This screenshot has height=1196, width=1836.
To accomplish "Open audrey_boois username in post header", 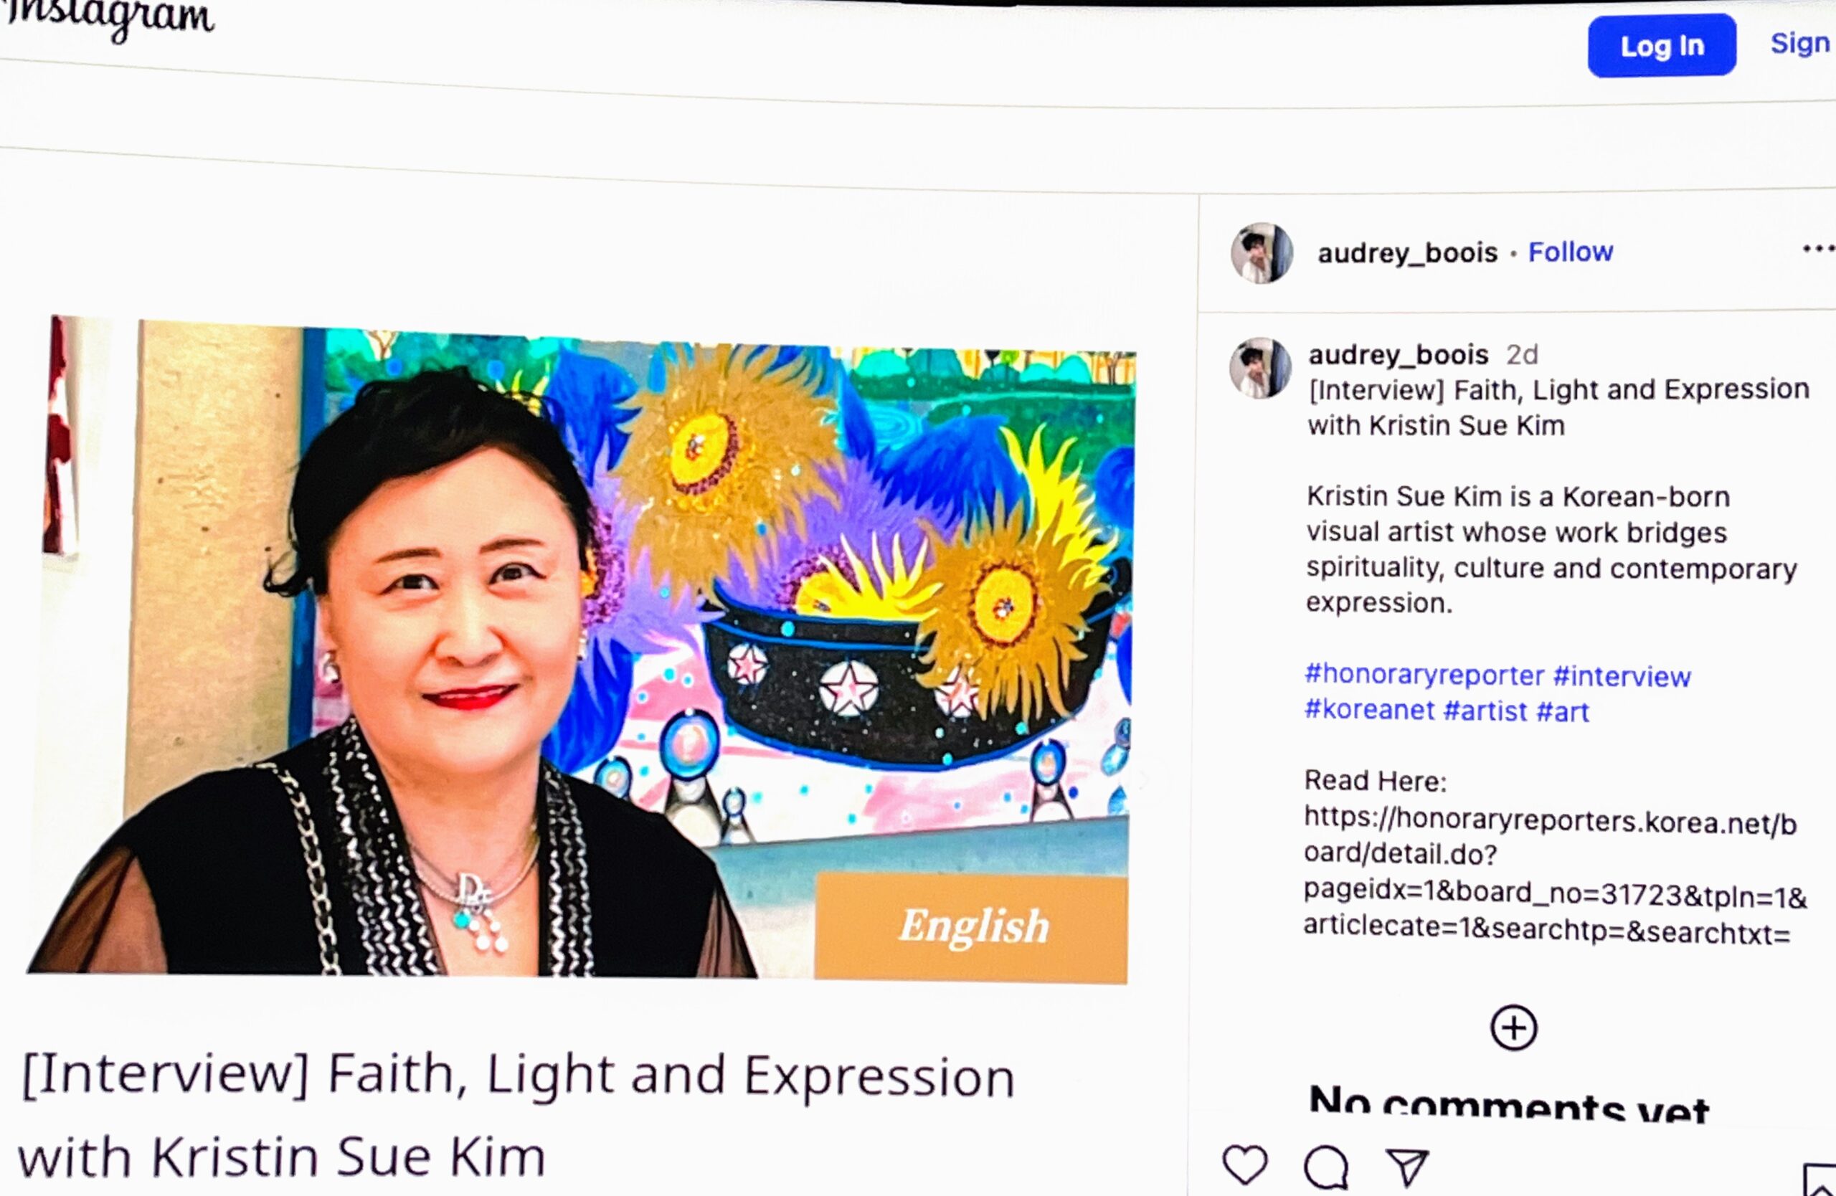I will (1407, 253).
